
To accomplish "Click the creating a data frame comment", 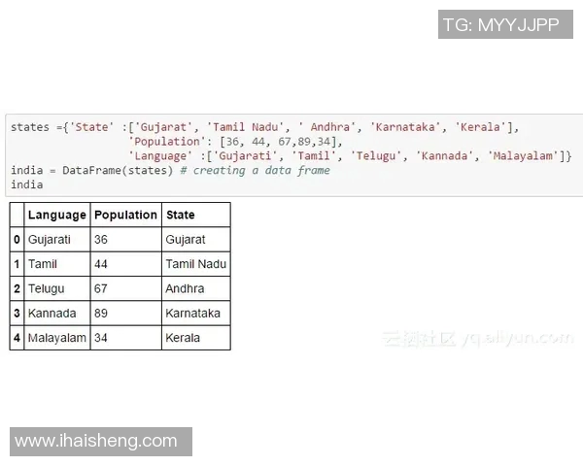I will pyautogui.click(x=261, y=170).
